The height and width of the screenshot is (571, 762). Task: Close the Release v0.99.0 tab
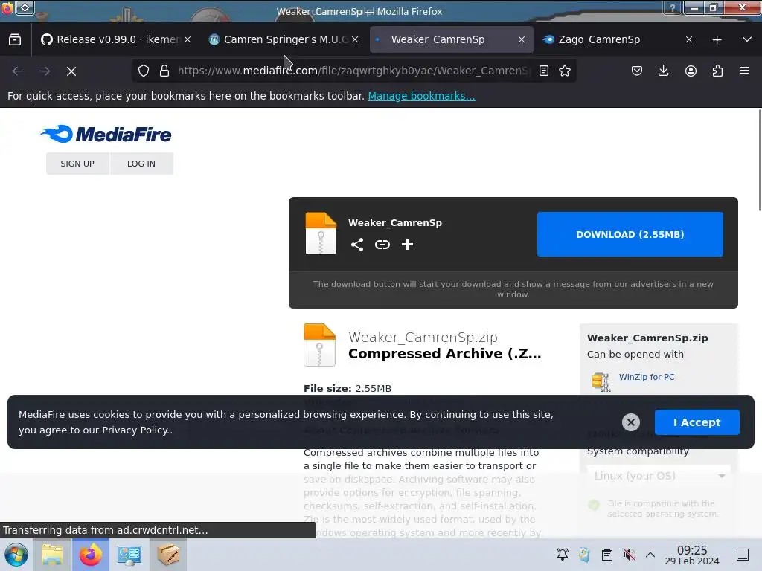(188, 39)
